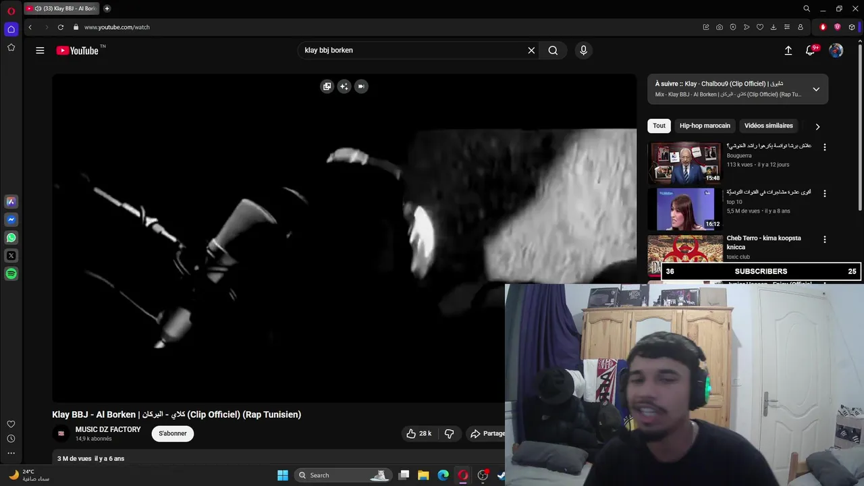Open Opera sidebar history clock
864x486 pixels.
tap(11, 439)
